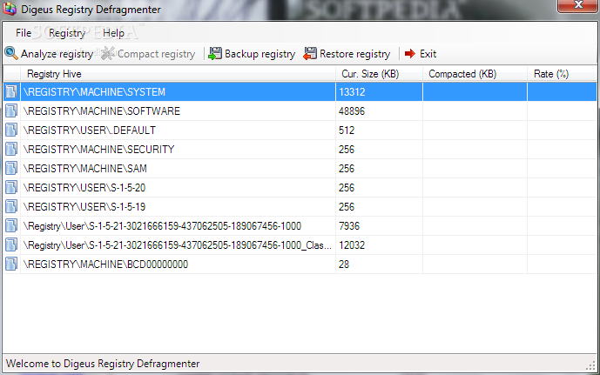Click the Exit toolbar label
Screen dimensions: 600x375
(428, 54)
